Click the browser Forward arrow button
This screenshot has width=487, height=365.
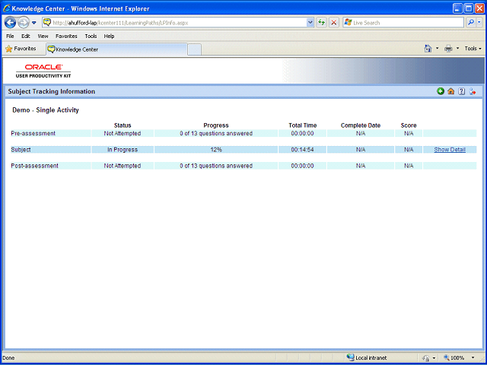(24, 23)
